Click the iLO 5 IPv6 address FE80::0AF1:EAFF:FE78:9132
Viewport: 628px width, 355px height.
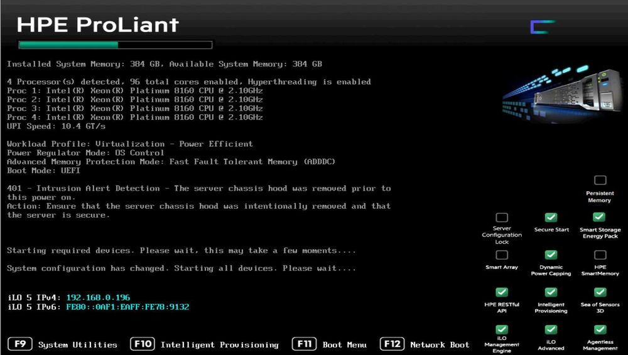(127, 307)
